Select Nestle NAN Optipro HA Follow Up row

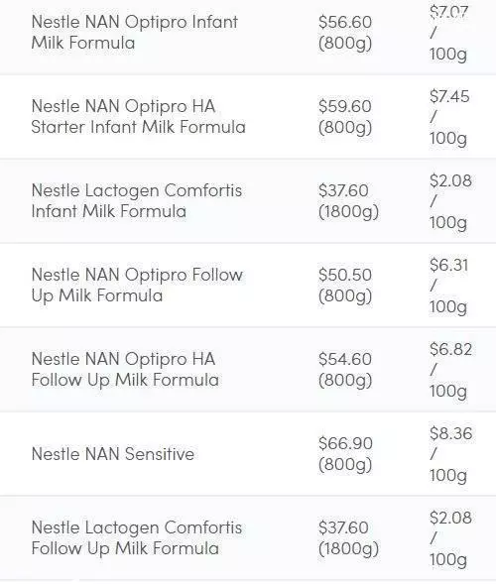pyautogui.click(x=248, y=370)
